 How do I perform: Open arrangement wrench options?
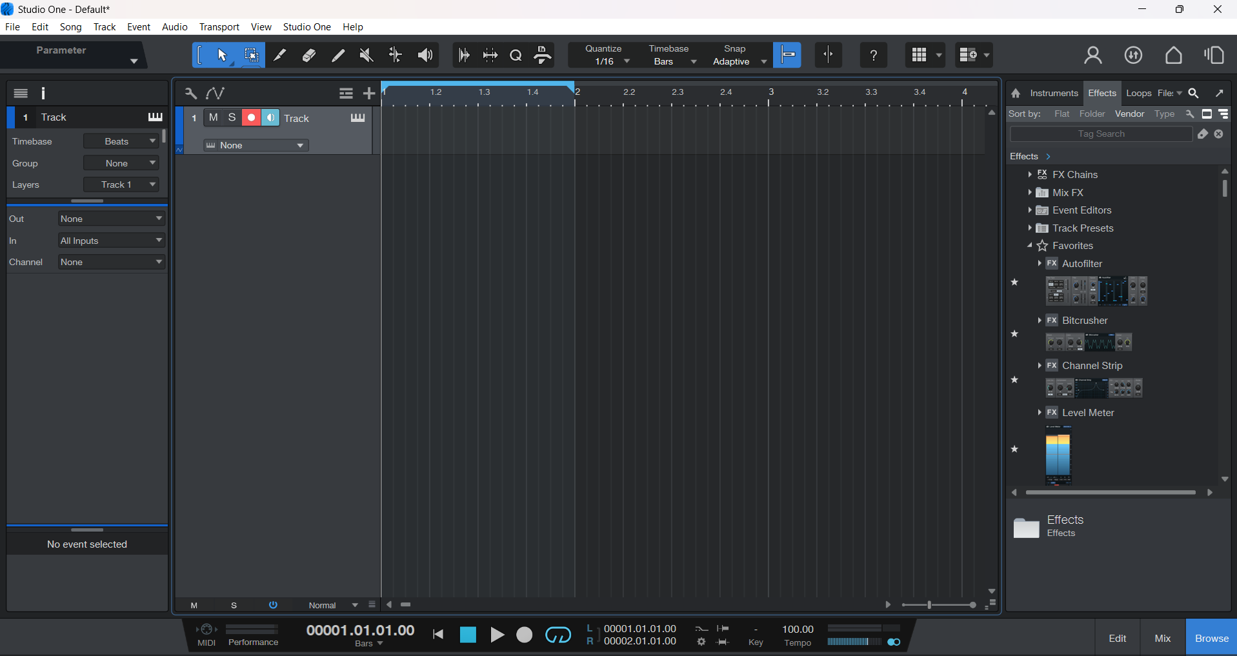click(x=190, y=94)
